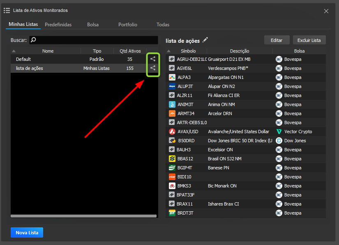Share the Default list via share icon

coord(153,59)
